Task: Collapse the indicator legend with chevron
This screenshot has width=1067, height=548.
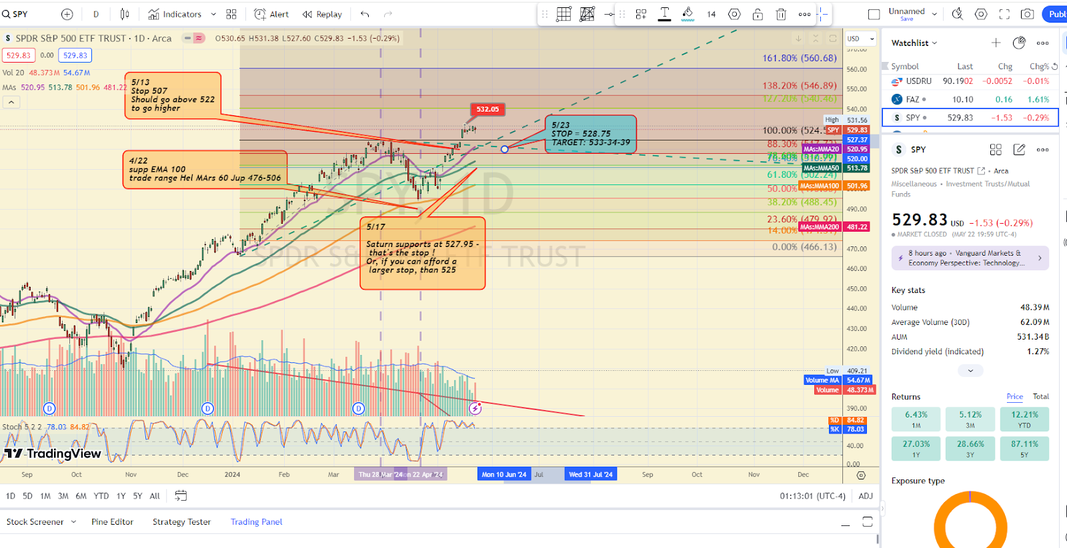Action: pyautogui.click(x=11, y=102)
